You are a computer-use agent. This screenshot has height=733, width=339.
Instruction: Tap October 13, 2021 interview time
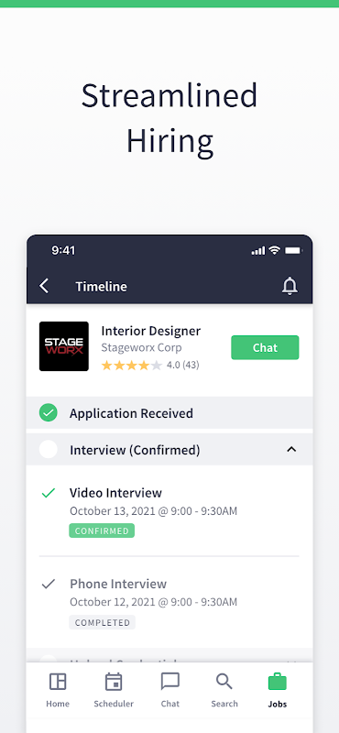coord(153,511)
